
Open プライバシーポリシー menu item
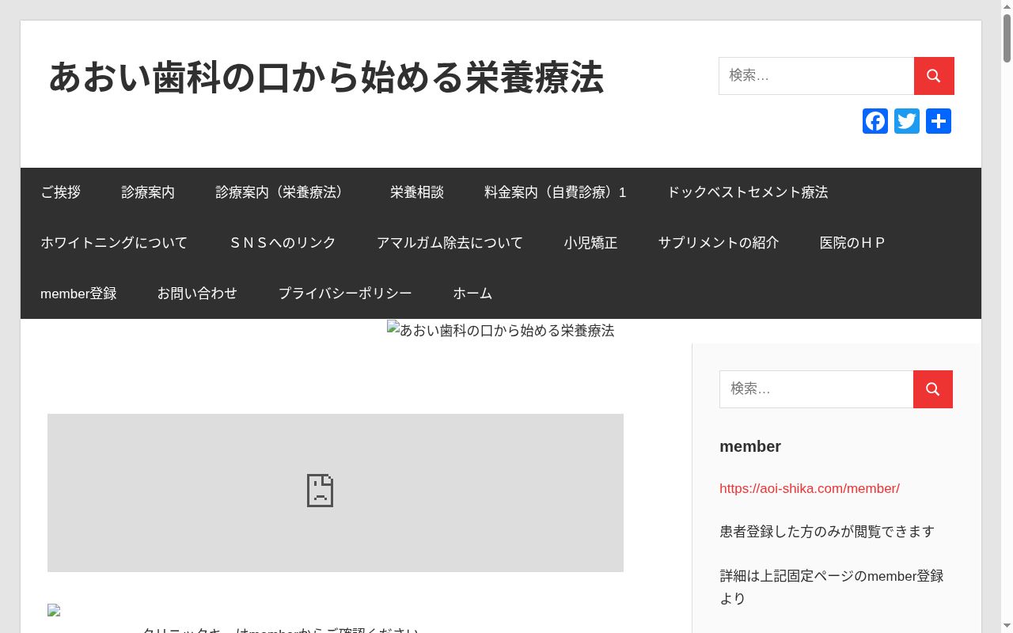click(345, 294)
